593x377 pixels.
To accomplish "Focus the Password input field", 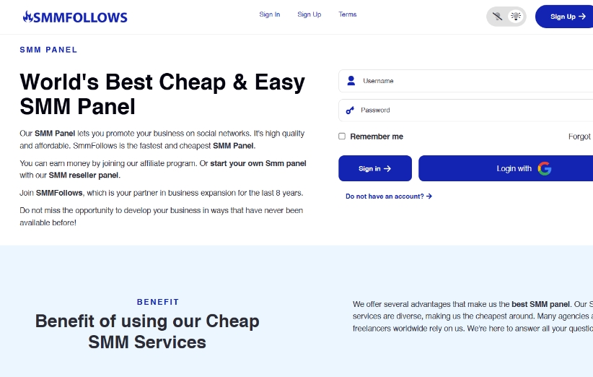I will [469, 110].
